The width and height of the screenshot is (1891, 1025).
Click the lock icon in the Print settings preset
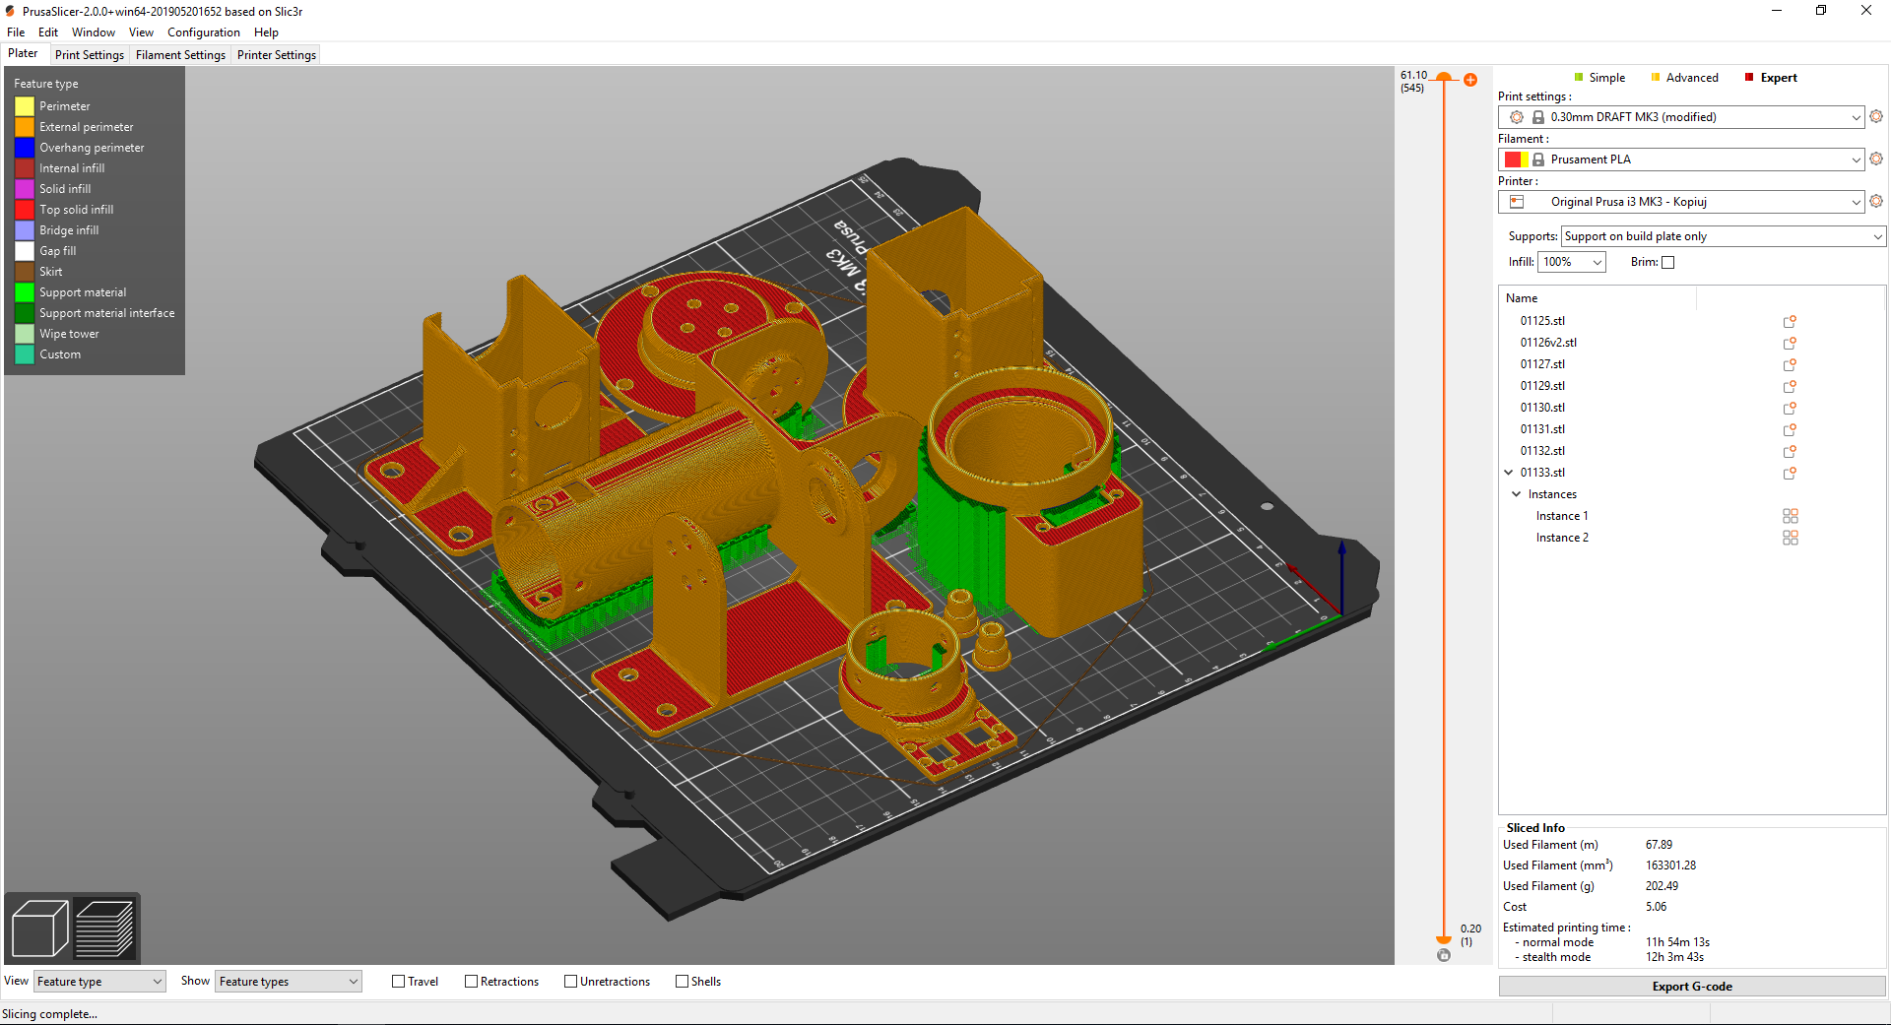click(x=1537, y=117)
